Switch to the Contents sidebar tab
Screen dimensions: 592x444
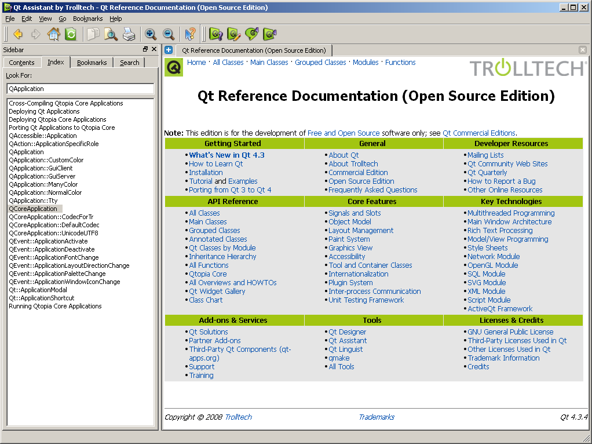pyautogui.click(x=21, y=63)
